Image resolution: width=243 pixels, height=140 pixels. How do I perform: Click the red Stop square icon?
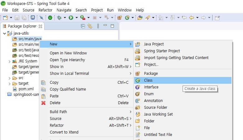pyautogui.click(x=95, y=18)
